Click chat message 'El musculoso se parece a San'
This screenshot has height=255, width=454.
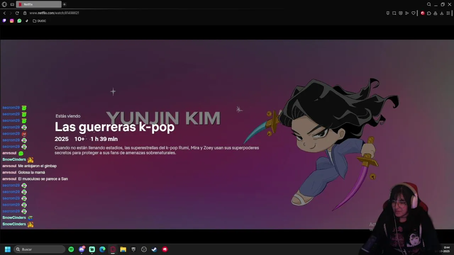click(x=43, y=179)
